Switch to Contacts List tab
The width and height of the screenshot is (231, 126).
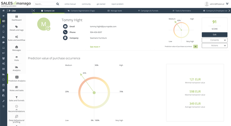point(48,11)
